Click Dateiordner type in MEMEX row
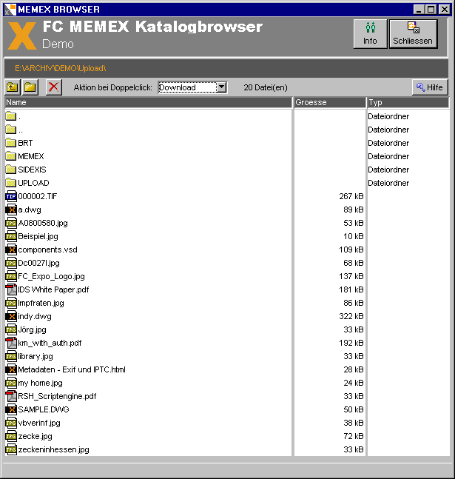 (388, 156)
